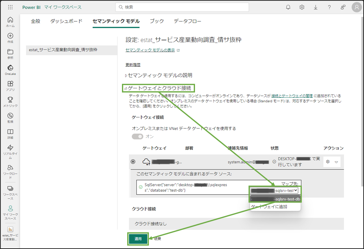The image size is (364, 249).
Task: Click クラウド接続なし row
Action: (x=236, y=224)
